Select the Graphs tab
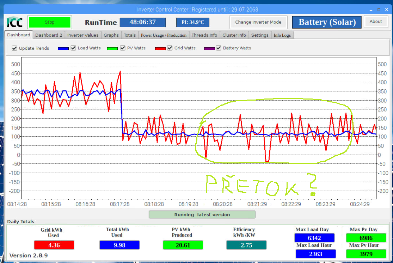The image size is (393, 263). (x=111, y=35)
